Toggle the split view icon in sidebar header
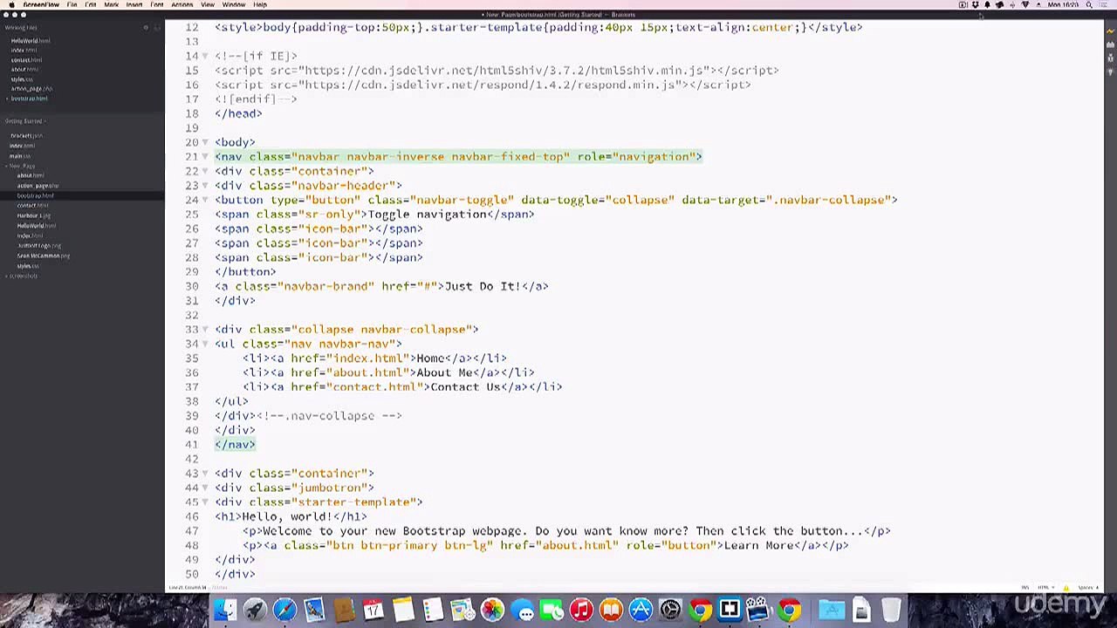Viewport: 1117px width, 628px height. point(157,28)
